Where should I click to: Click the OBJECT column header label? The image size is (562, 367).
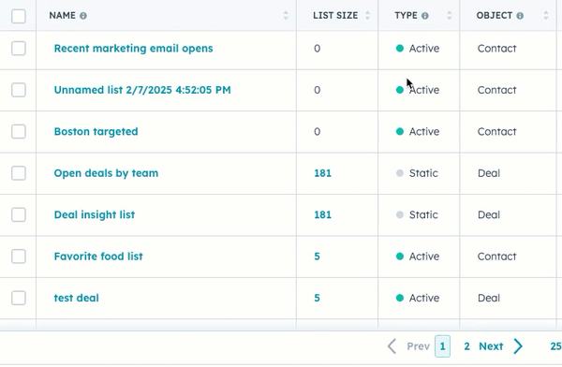pyautogui.click(x=495, y=15)
